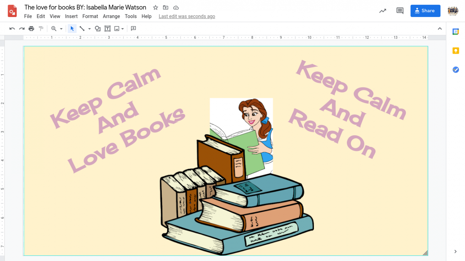465x261 pixels.
Task: Open the Insert menu
Action: coord(71,16)
